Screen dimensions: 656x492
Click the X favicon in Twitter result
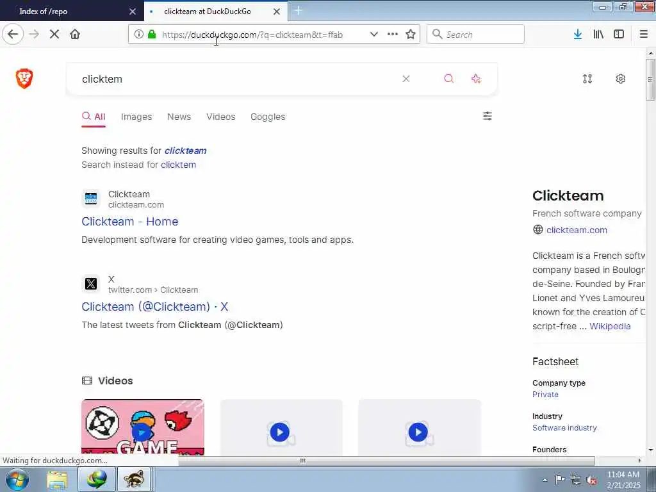pyautogui.click(x=91, y=284)
